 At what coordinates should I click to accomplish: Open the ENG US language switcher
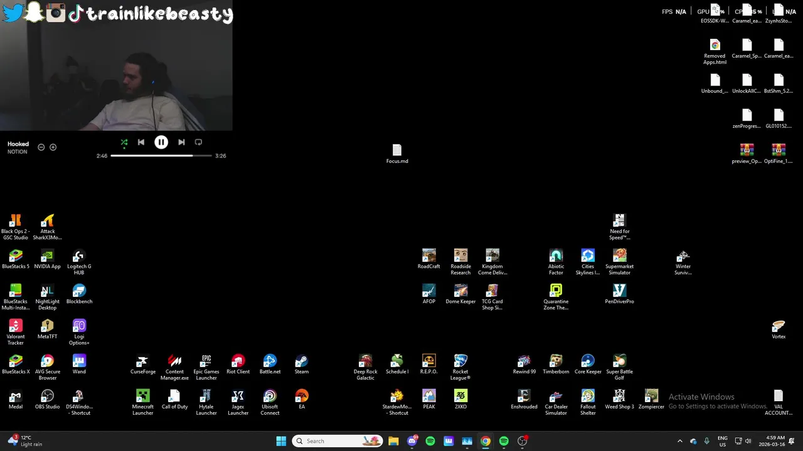pos(723,441)
